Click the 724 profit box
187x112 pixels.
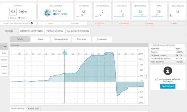(13, 12)
